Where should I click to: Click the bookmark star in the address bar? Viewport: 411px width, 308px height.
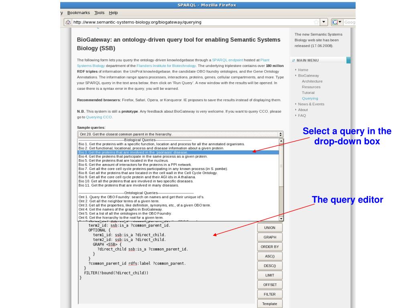point(316,22)
